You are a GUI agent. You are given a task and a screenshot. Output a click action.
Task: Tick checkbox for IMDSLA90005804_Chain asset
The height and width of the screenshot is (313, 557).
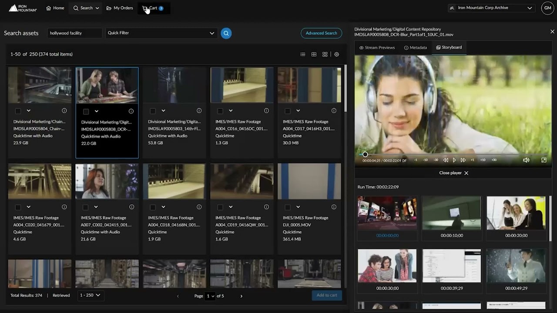pos(18,111)
